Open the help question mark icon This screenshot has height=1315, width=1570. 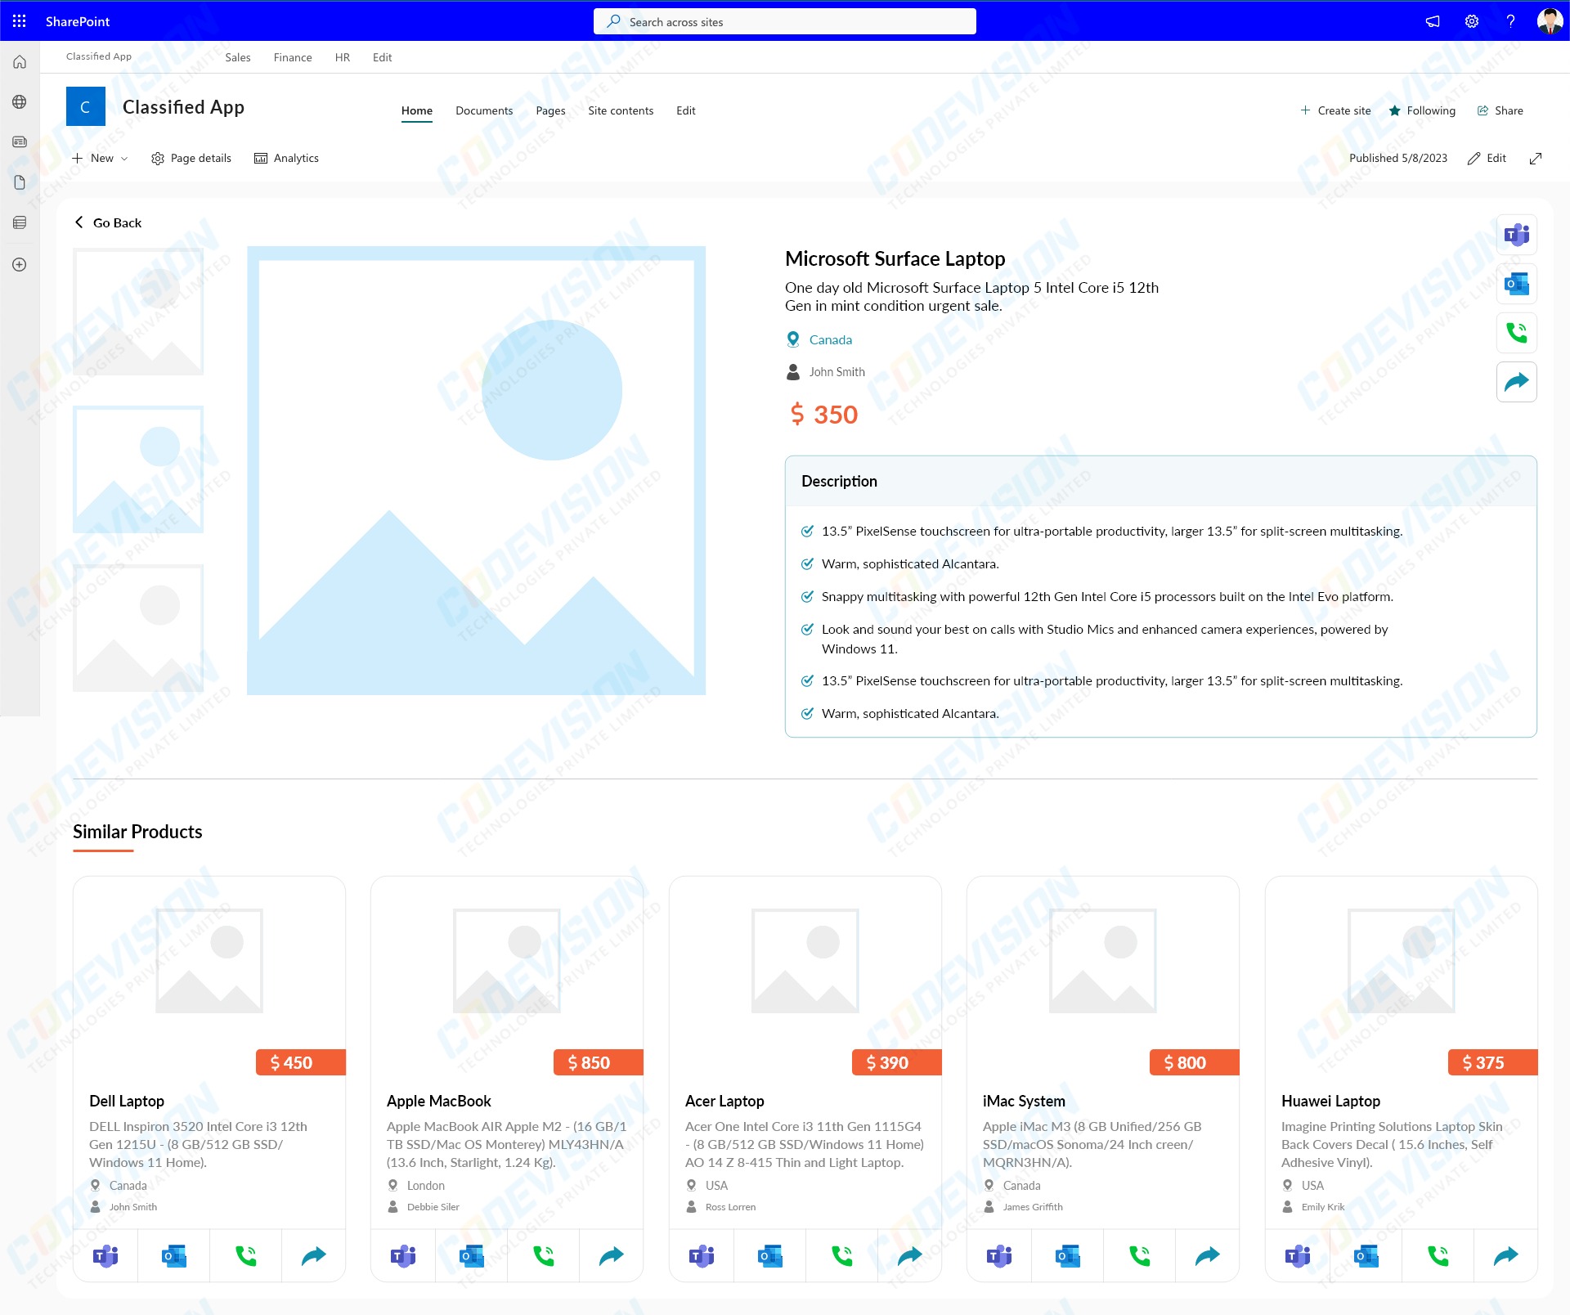pyautogui.click(x=1510, y=21)
